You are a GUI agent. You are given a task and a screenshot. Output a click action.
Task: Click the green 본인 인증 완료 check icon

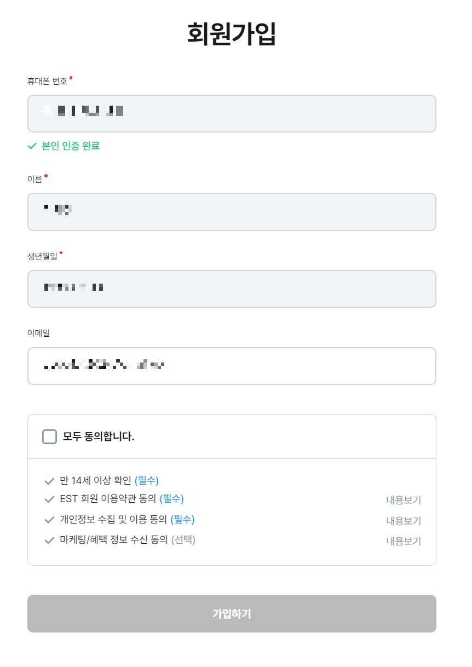(x=32, y=146)
